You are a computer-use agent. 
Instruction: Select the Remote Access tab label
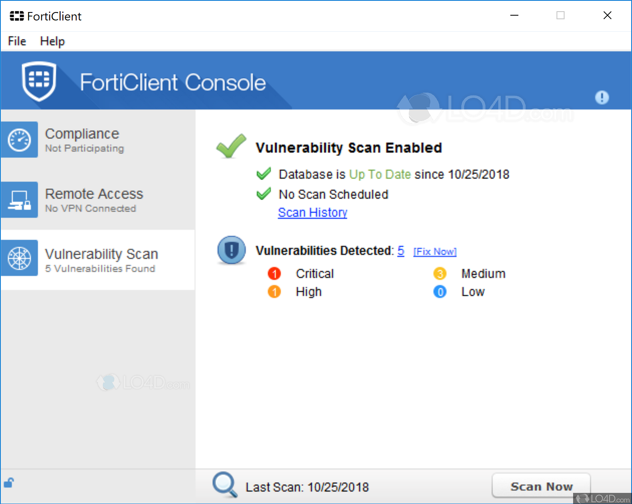click(x=94, y=194)
